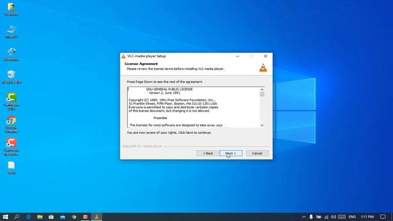Select the Tech folder on desktop
This screenshot has width=393, height=221.
(11, 168)
